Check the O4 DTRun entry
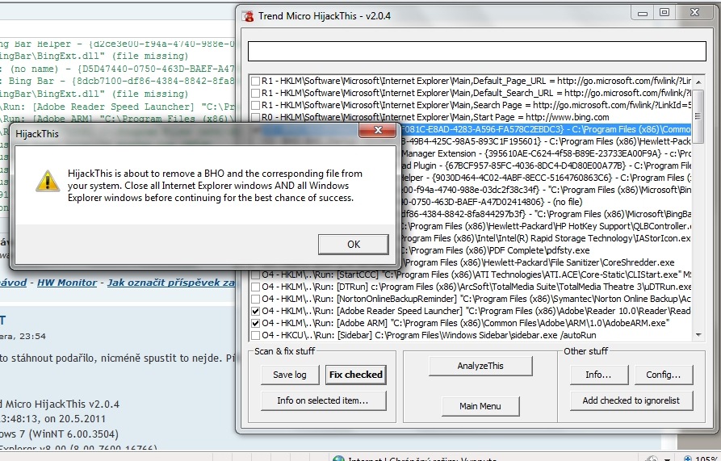Screen dimensions: 721x461 point(255,287)
